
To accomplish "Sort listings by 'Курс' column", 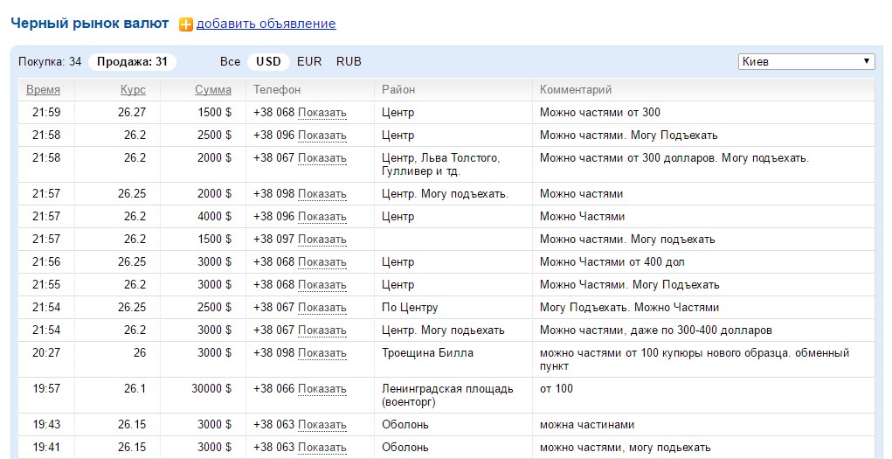I will [x=133, y=89].
